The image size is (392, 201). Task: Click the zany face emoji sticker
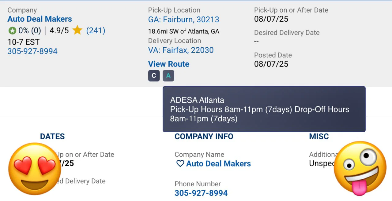360,168
